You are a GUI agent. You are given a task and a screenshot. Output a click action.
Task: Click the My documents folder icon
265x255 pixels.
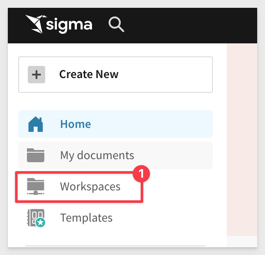pyautogui.click(x=36, y=155)
